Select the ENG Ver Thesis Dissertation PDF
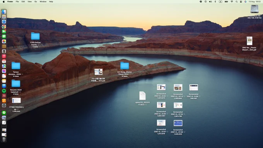This screenshot has height=148, width=263. [249, 41]
